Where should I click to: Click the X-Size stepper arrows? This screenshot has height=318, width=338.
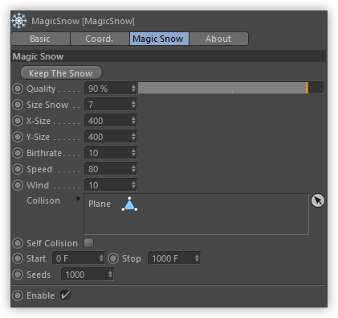133,121
